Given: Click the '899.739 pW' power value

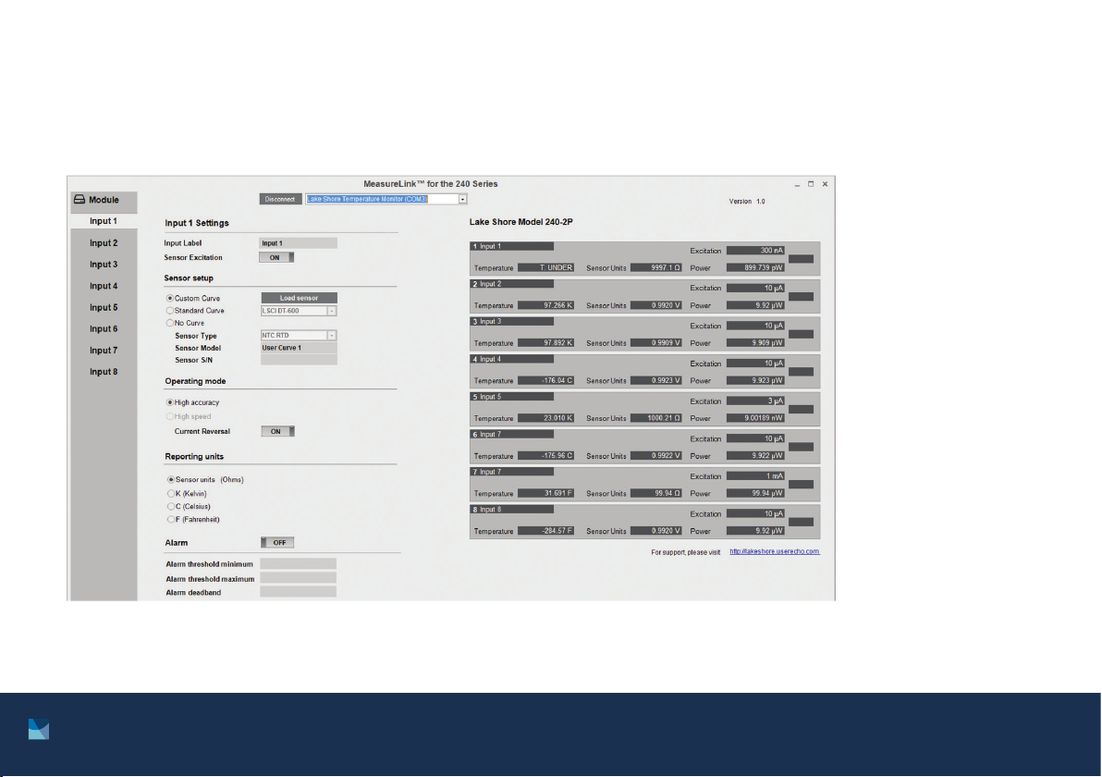Looking at the screenshot, I should click(x=755, y=268).
